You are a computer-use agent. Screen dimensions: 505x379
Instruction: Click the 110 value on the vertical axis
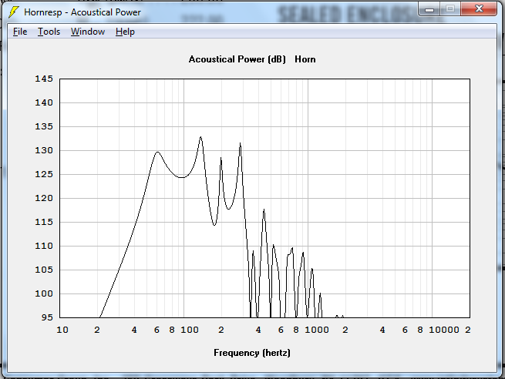tap(44, 246)
